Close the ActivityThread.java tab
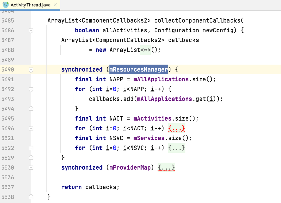281x203 pixels. (55, 5)
